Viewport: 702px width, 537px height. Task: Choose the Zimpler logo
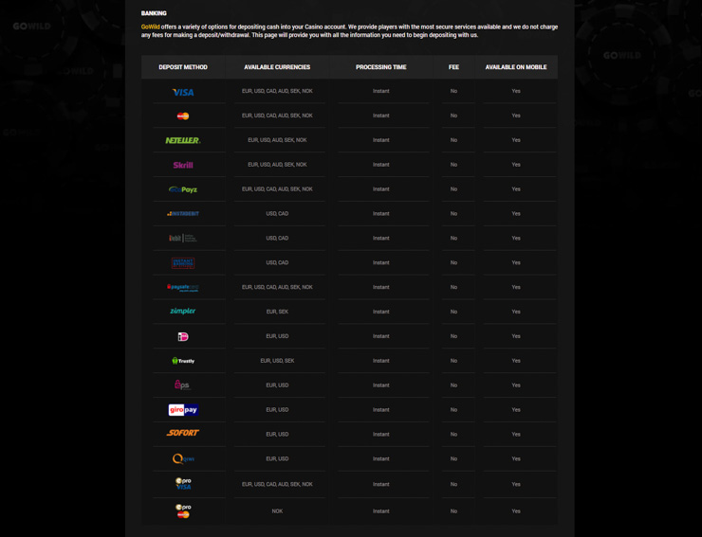click(183, 312)
